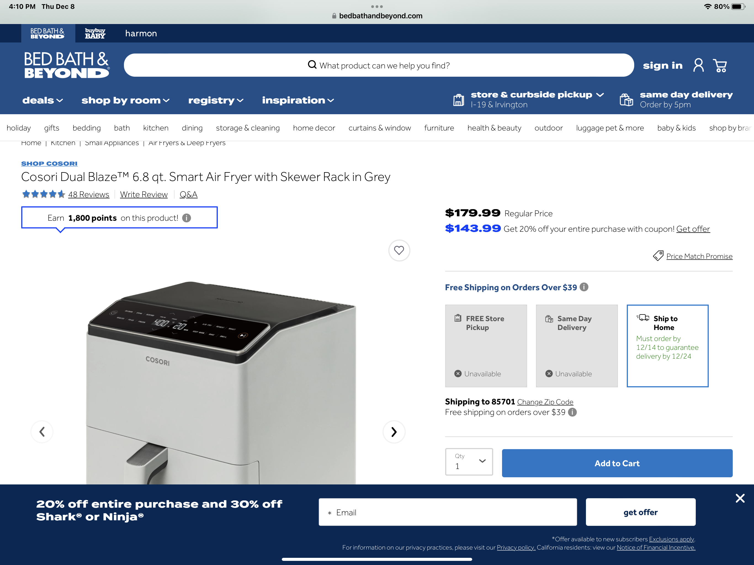Open the gifts category
The width and height of the screenshot is (754, 565).
51,128
